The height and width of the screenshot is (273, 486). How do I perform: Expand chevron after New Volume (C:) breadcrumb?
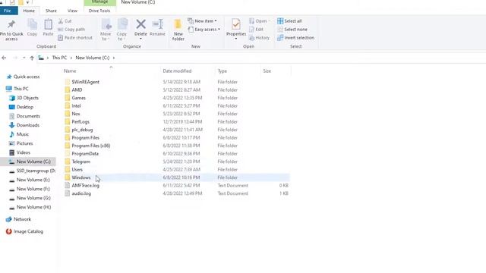[114, 58]
